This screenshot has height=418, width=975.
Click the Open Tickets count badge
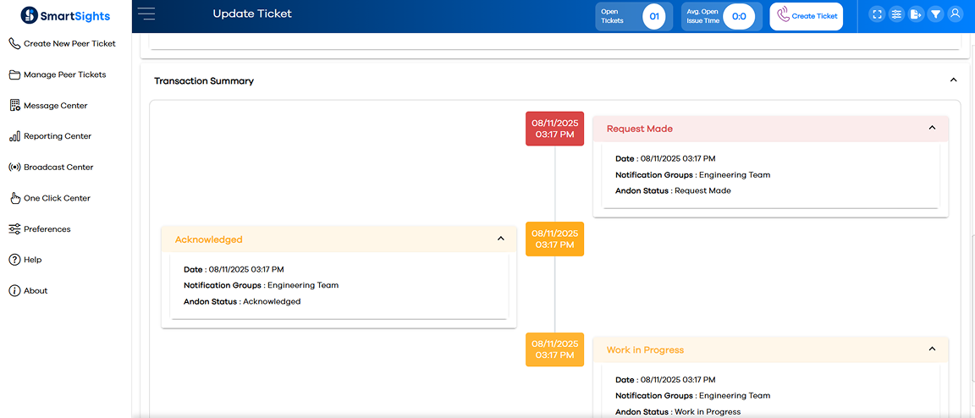653,16
